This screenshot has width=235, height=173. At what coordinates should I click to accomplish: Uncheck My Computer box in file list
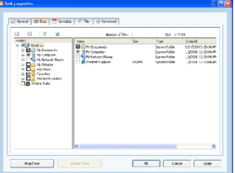click(78, 51)
